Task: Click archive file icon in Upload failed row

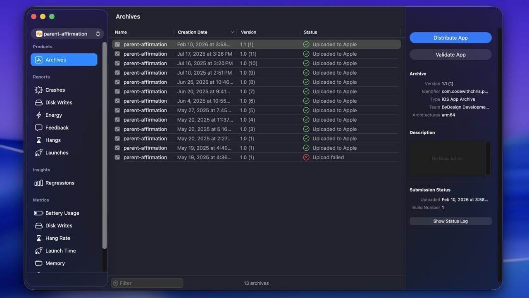Action: tap(117, 157)
